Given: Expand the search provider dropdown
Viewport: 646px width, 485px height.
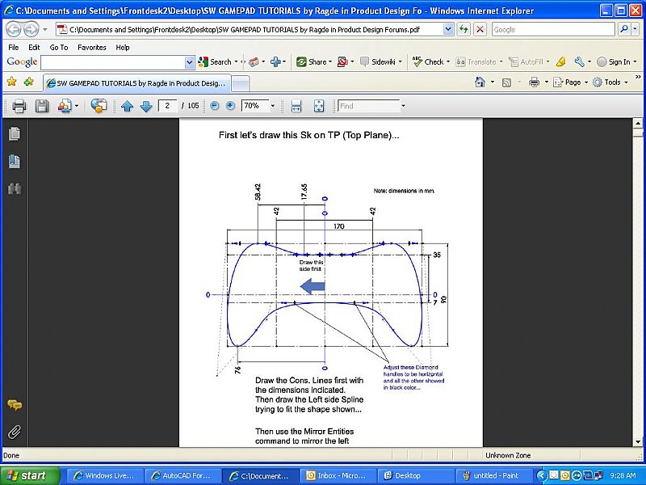Looking at the screenshot, I should pyautogui.click(x=636, y=29).
